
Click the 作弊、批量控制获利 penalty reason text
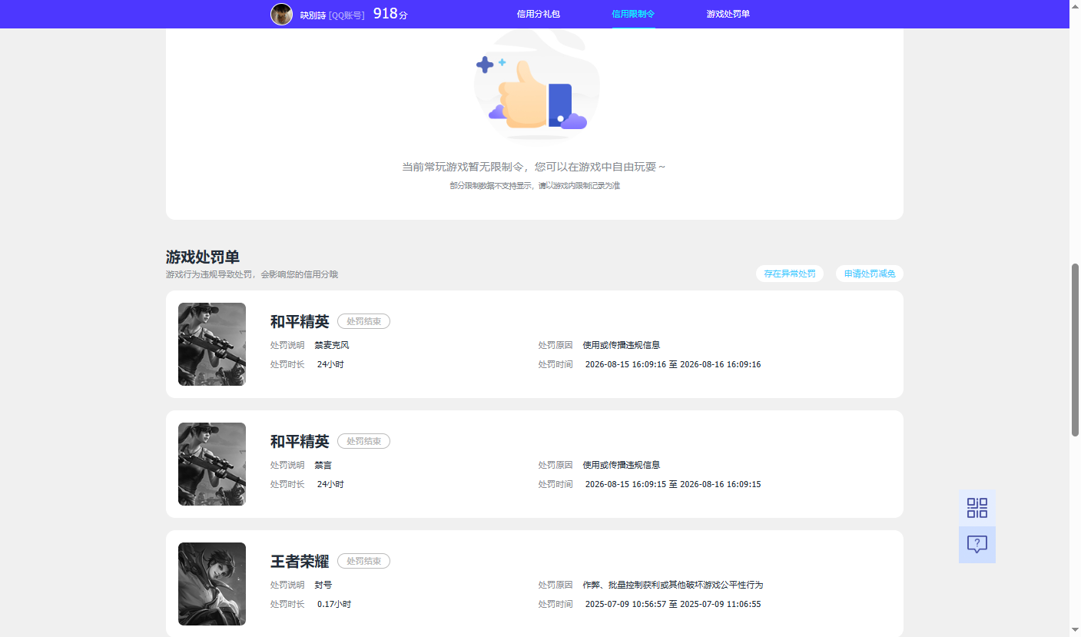(673, 585)
